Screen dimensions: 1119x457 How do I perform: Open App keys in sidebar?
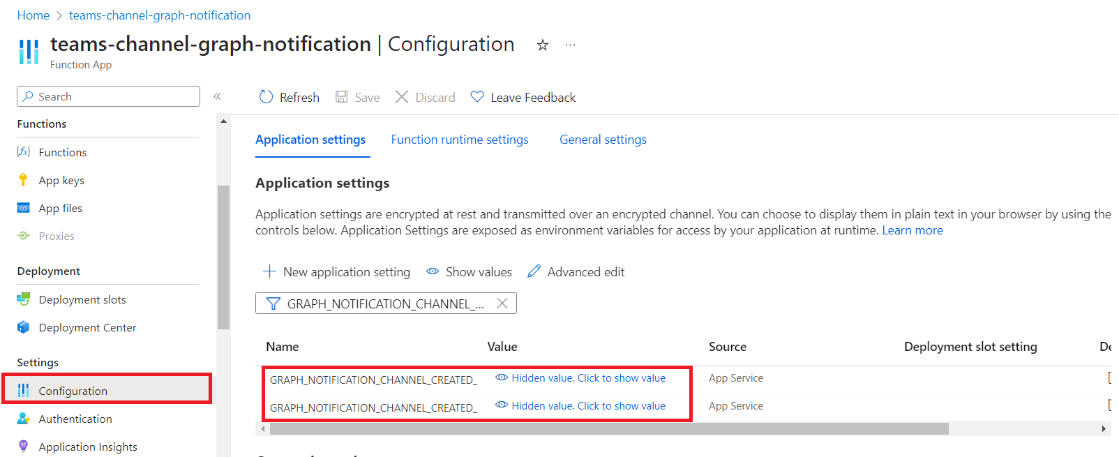(61, 180)
